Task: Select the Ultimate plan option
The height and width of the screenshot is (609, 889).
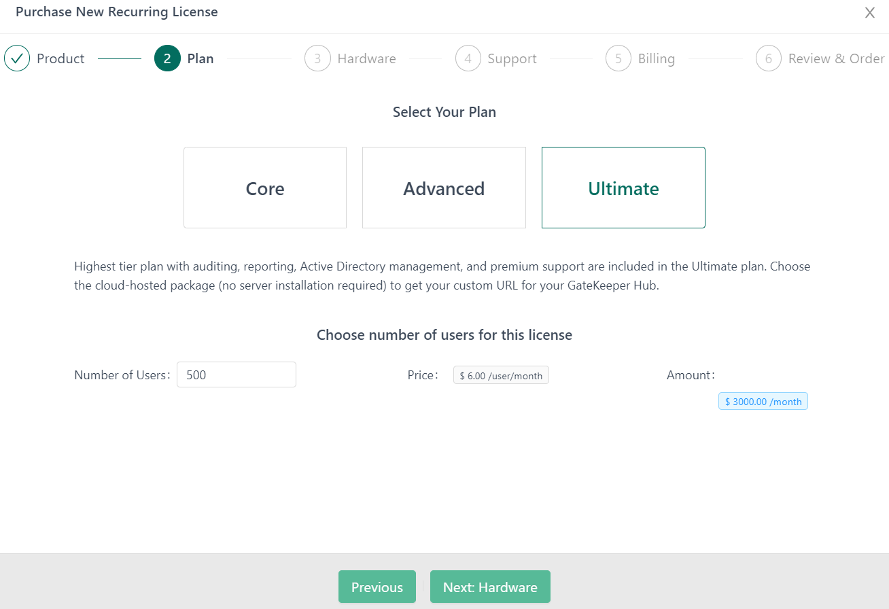Action: (x=623, y=188)
